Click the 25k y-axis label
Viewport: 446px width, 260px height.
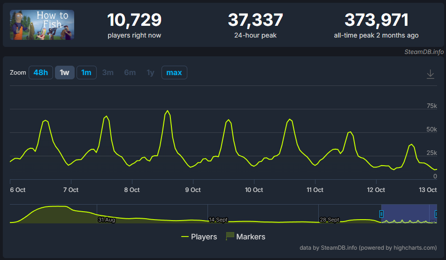point(432,153)
